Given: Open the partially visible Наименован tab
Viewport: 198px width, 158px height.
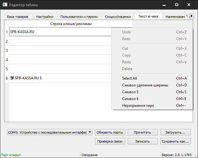Looking at the screenshot, I should 174,17.
